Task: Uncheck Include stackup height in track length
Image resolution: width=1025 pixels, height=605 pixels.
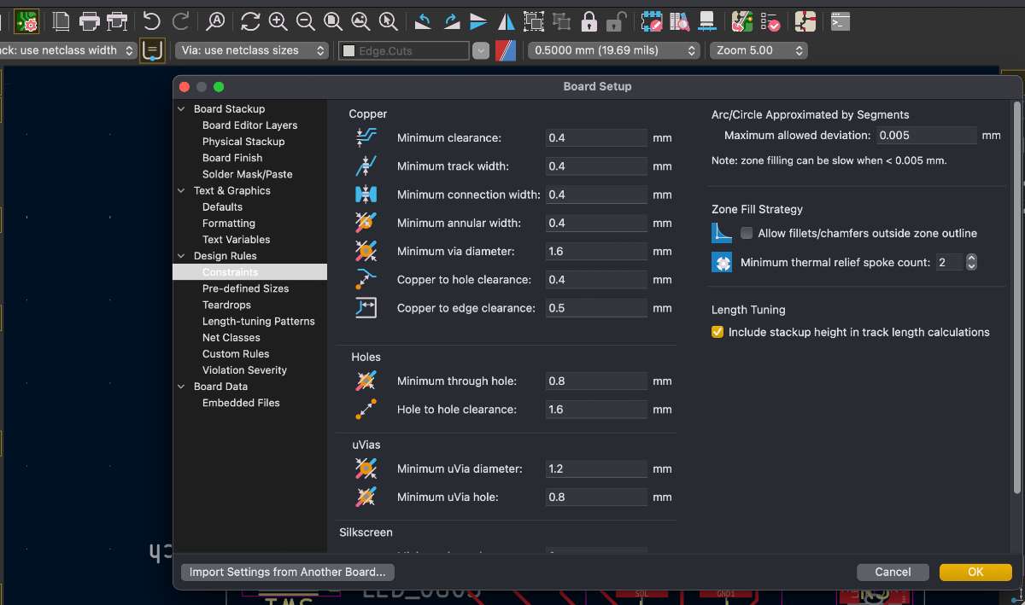Action: tap(717, 332)
